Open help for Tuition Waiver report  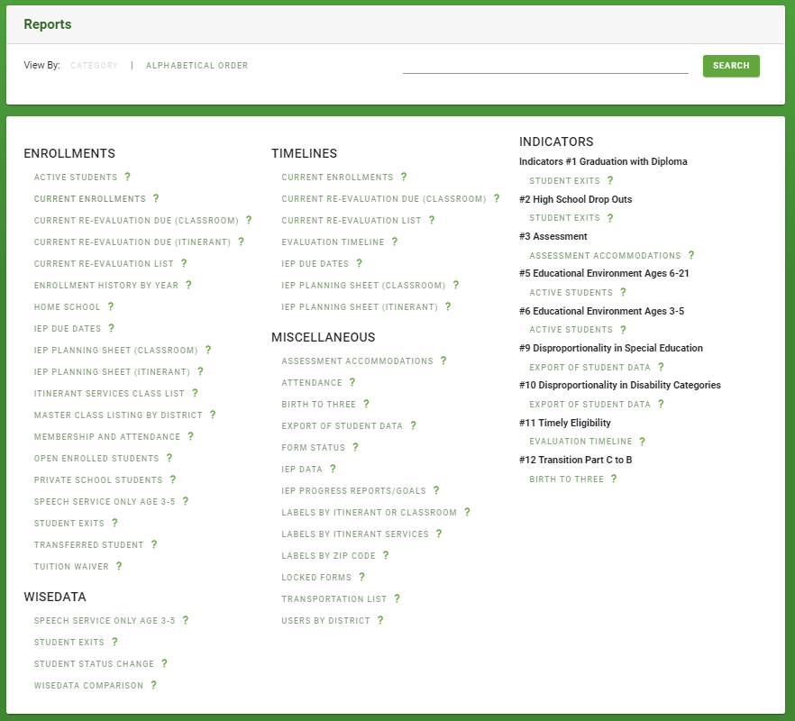[119, 566]
